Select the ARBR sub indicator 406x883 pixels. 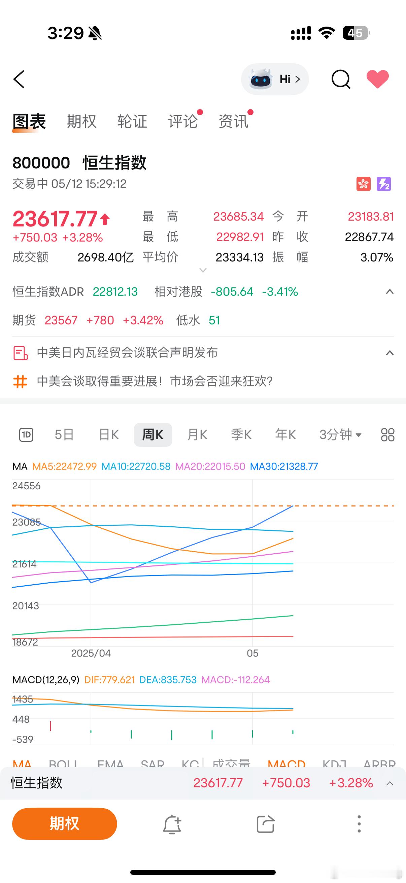(379, 763)
